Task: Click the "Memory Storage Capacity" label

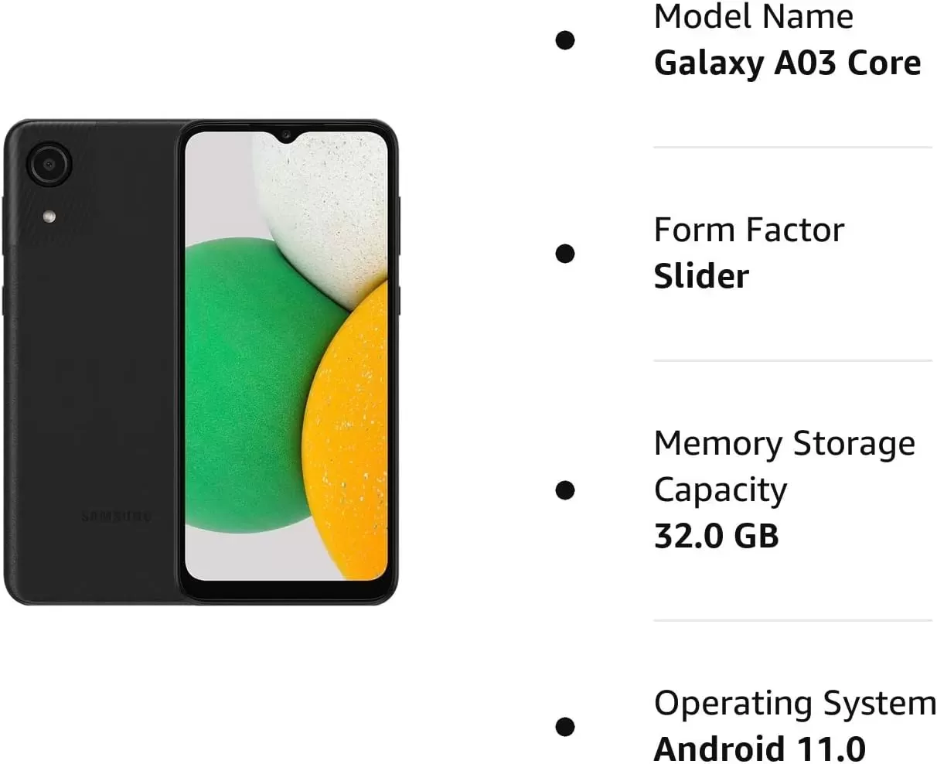Action: click(784, 466)
